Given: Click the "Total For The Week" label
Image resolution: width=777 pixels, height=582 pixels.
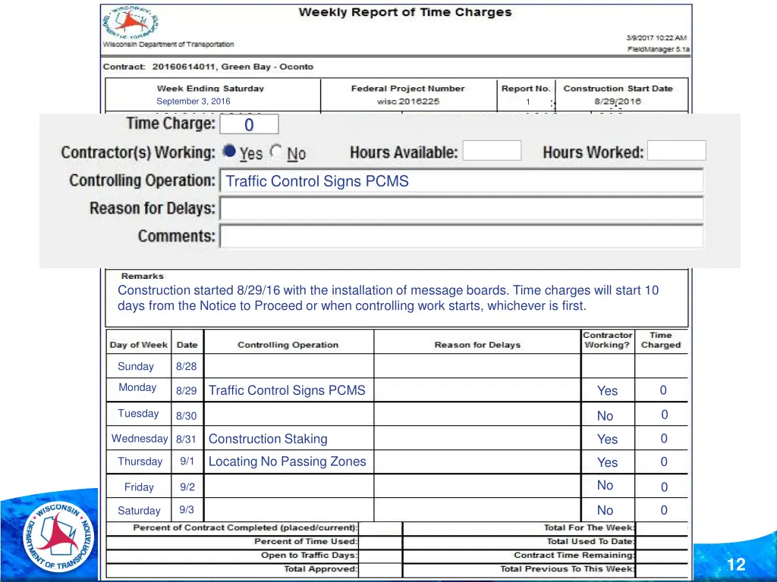Looking at the screenshot, I should pos(589,527).
